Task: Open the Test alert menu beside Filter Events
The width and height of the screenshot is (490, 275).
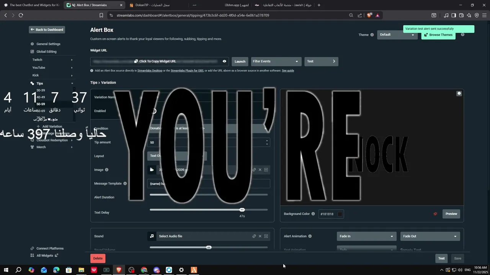Action: pos(321,61)
